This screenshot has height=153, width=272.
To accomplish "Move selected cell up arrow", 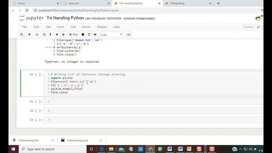I will click(57, 34).
